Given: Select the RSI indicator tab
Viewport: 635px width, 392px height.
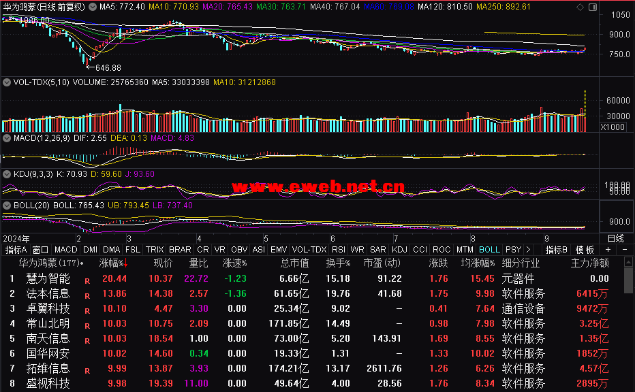Looking at the screenshot, I should [x=339, y=250].
